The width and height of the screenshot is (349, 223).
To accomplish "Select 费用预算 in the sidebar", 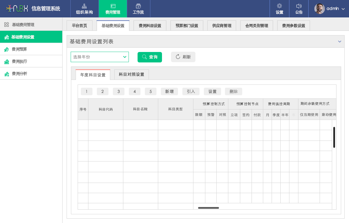I will pyautogui.click(x=19, y=49).
